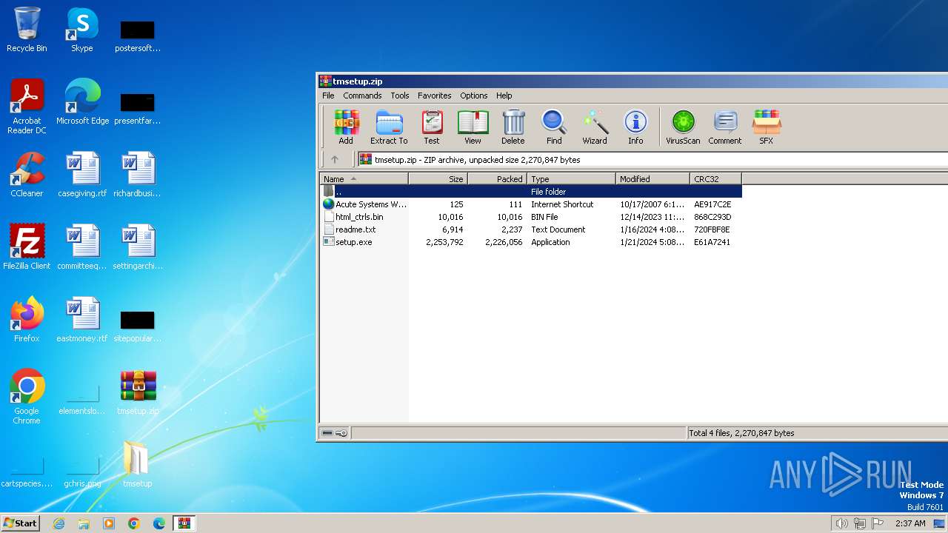Select Microsoft Edge desktop icon

click(x=82, y=102)
